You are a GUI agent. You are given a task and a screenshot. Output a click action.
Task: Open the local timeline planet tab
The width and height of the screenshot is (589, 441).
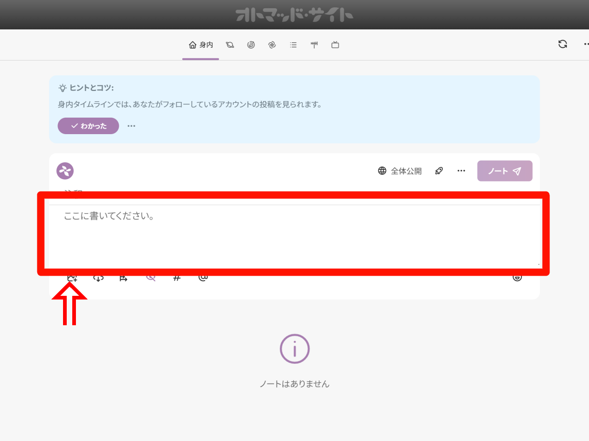230,45
